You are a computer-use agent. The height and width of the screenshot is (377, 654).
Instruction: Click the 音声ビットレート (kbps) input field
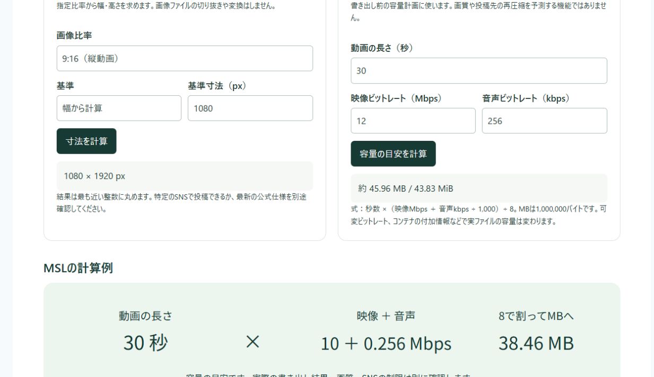(x=545, y=121)
